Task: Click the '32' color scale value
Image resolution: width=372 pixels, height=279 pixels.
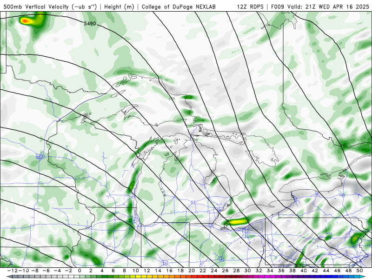Action: pyautogui.click(x=259, y=271)
